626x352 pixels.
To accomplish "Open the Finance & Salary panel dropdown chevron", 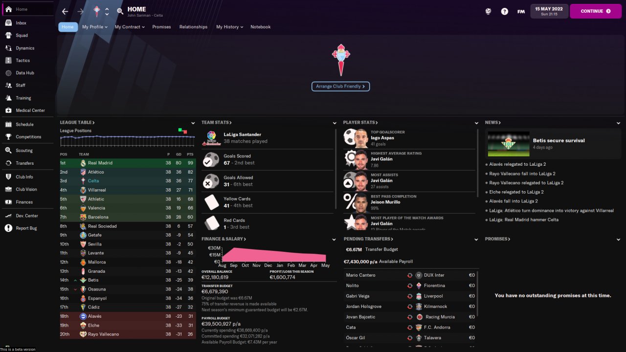I will coord(335,240).
